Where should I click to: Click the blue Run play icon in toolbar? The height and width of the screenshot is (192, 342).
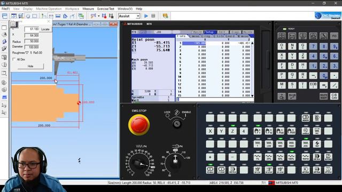coord(146,16)
